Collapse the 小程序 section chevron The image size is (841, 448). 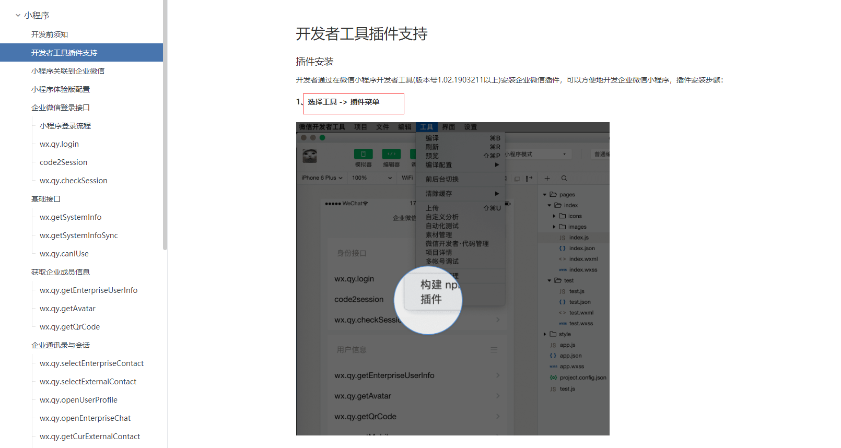[18, 16]
